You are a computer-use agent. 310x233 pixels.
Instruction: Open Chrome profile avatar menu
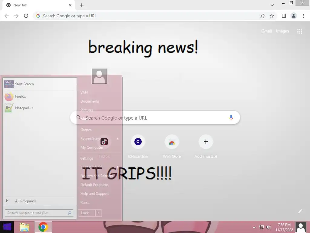(x=294, y=16)
